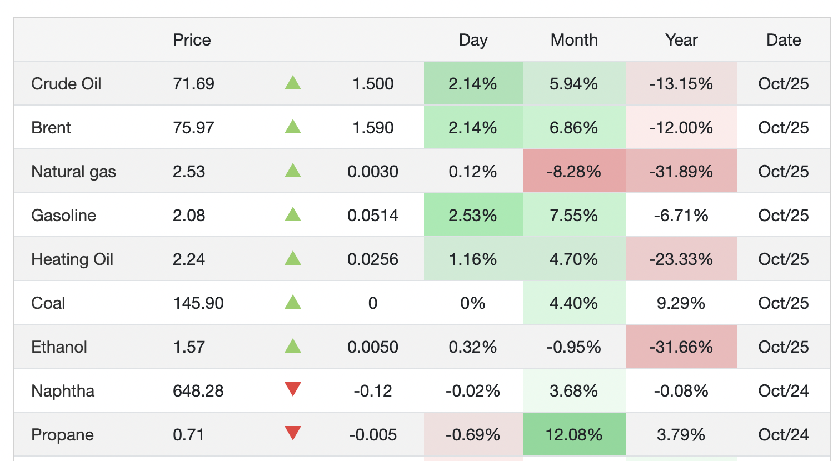Select Crude Oil price 71.69

(193, 84)
